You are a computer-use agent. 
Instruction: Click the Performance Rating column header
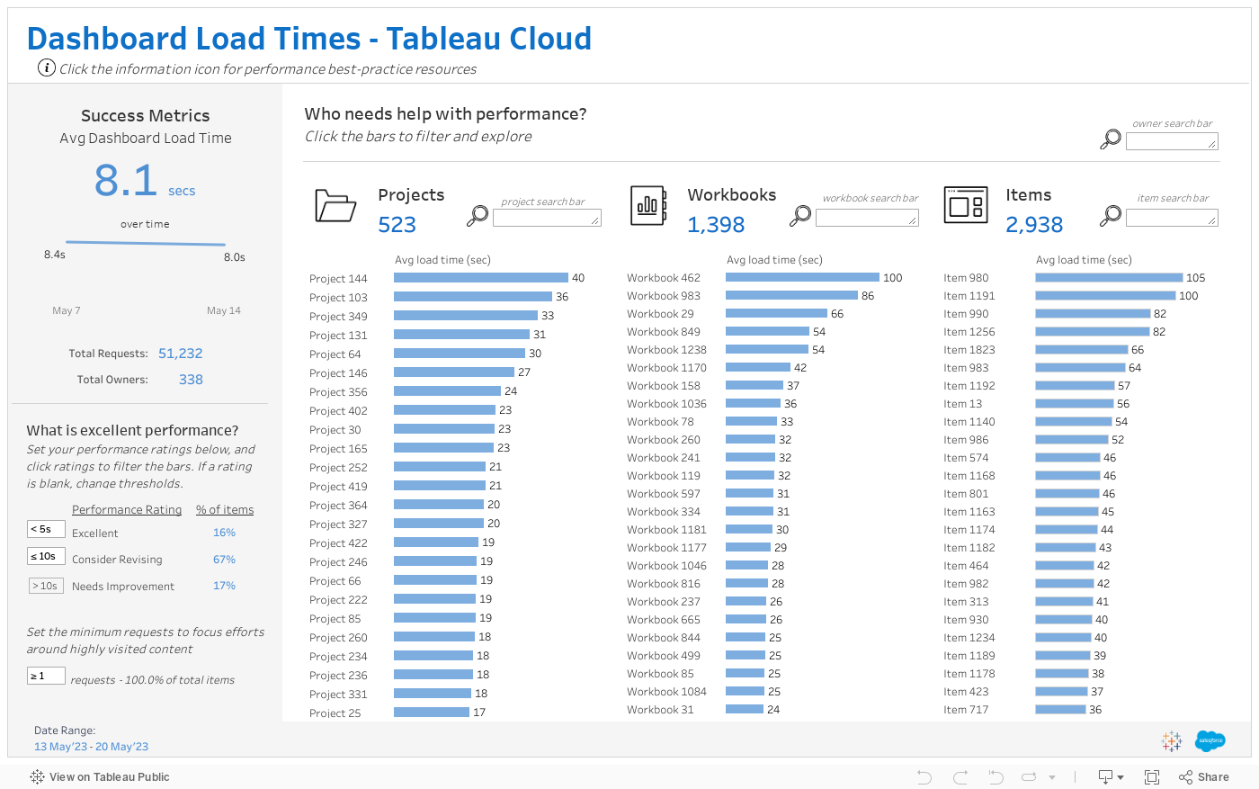click(127, 509)
